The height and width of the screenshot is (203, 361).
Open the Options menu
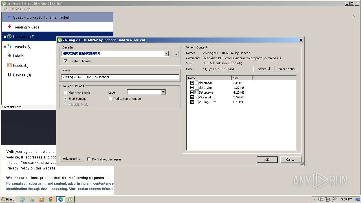pyautogui.click(x=16, y=9)
